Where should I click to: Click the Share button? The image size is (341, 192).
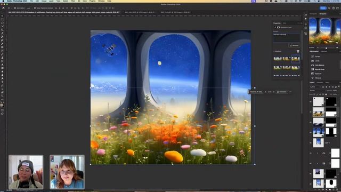click(x=323, y=8)
